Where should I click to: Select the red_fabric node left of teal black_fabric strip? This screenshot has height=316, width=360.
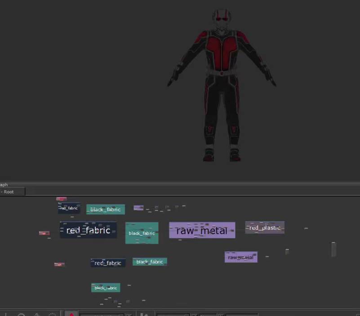tap(108, 263)
